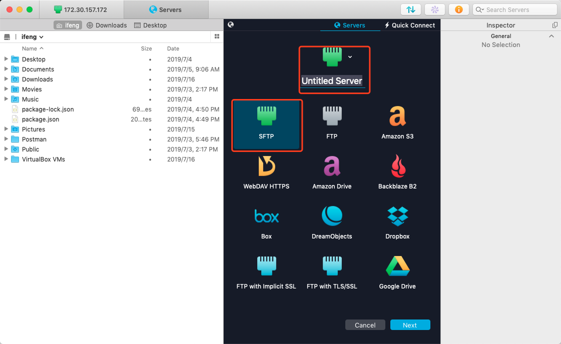Select the Box cloud service

(267, 223)
